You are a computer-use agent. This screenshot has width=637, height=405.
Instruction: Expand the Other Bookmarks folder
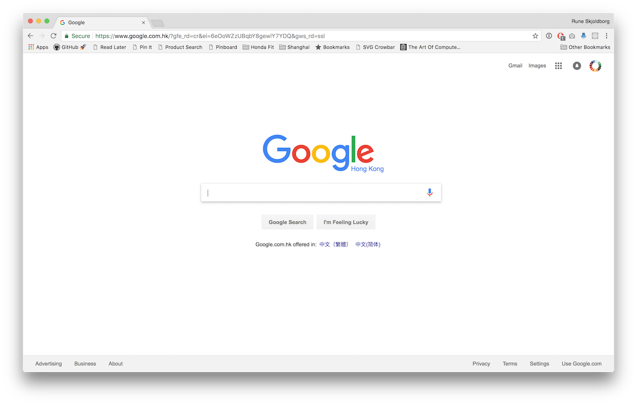[x=585, y=47]
